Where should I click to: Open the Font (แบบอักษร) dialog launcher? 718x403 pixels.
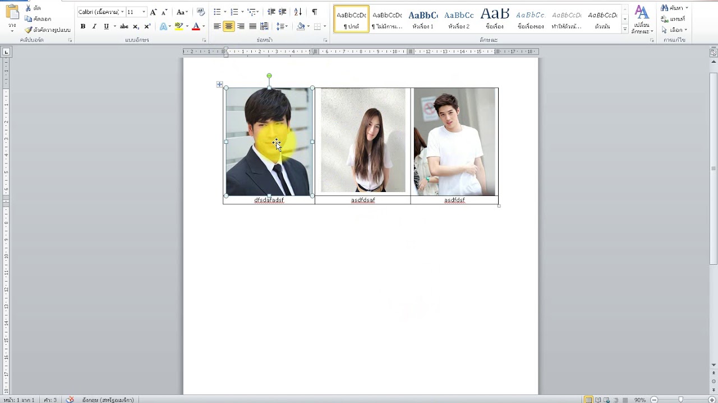[204, 40]
